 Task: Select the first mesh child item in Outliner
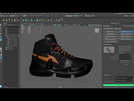point(13,38)
